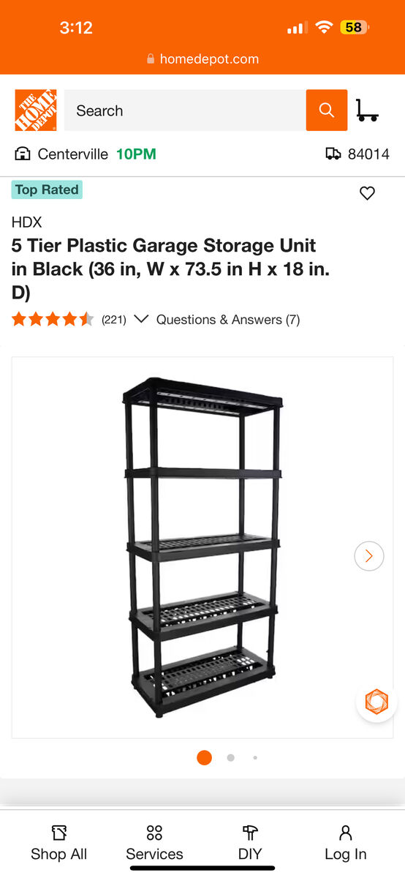Screen dimensions: 405x878
Task: Tap the store icon beside Centerville
Action: [x=23, y=154]
